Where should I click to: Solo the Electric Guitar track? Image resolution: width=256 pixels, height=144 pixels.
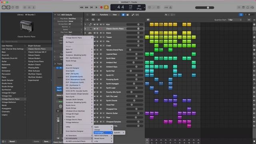[98, 113]
